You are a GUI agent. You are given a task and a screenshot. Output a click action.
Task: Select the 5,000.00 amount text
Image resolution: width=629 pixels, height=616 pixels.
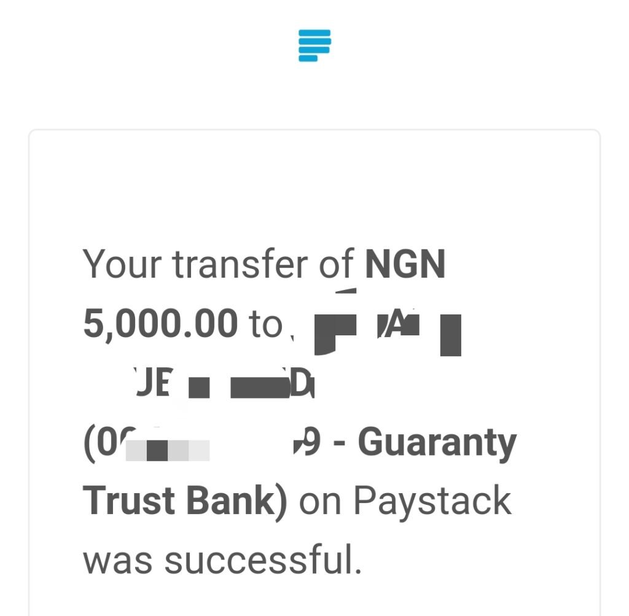pos(160,324)
